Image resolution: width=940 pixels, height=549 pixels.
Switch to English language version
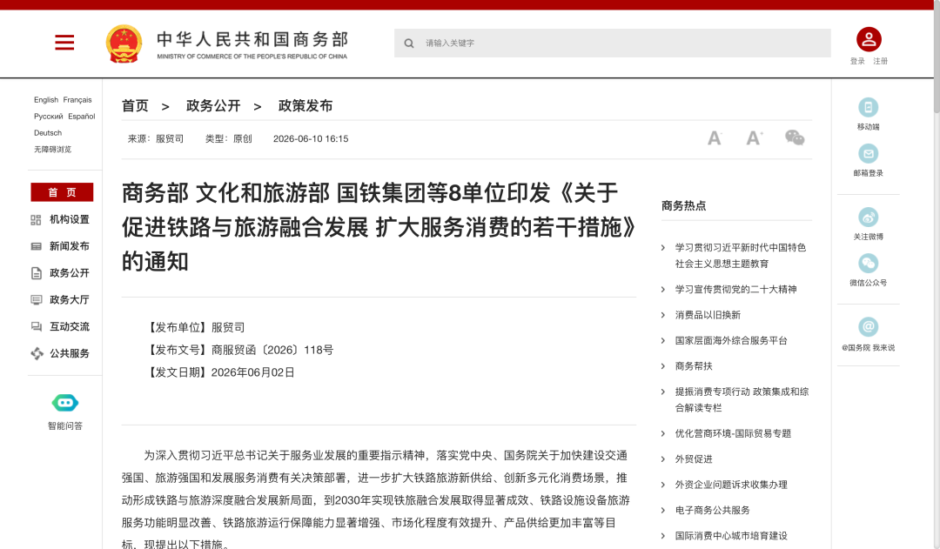click(x=46, y=100)
